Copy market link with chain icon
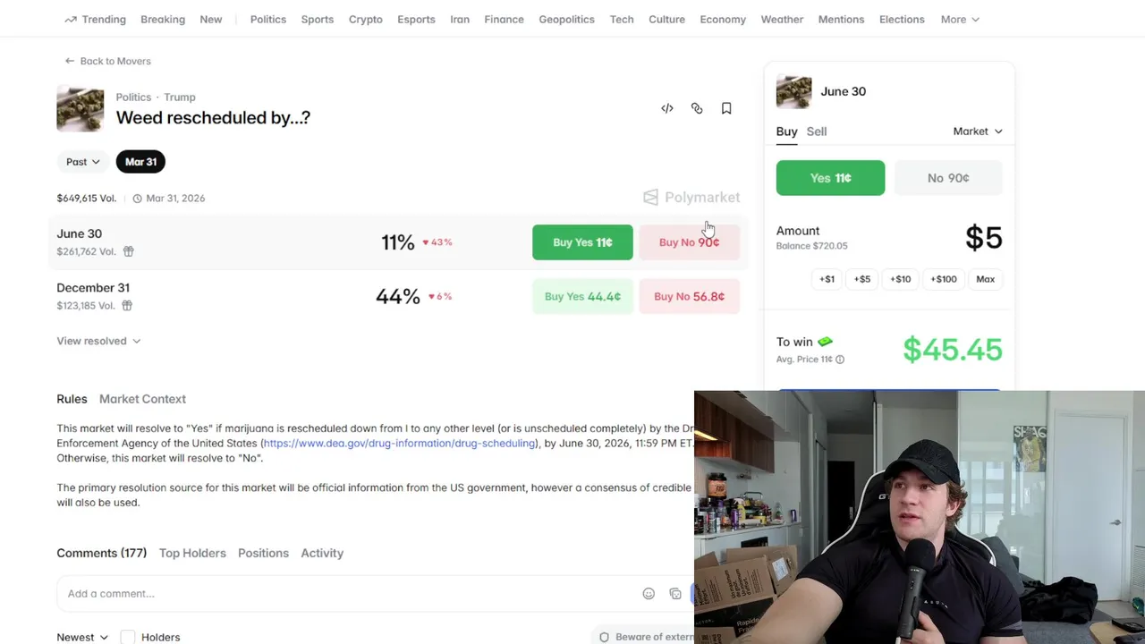The width and height of the screenshot is (1145, 644). point(697,108)
